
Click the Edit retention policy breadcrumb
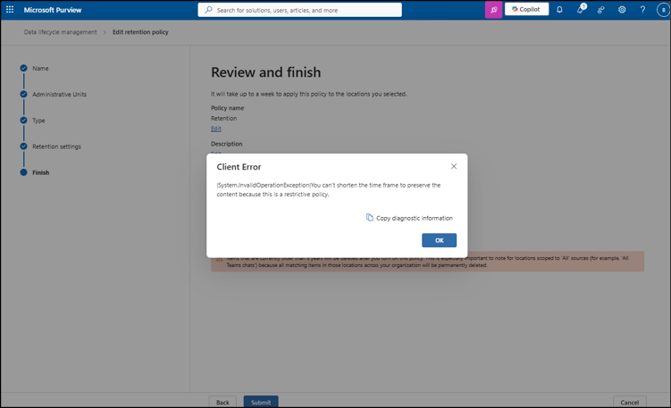tap(140, 32)
